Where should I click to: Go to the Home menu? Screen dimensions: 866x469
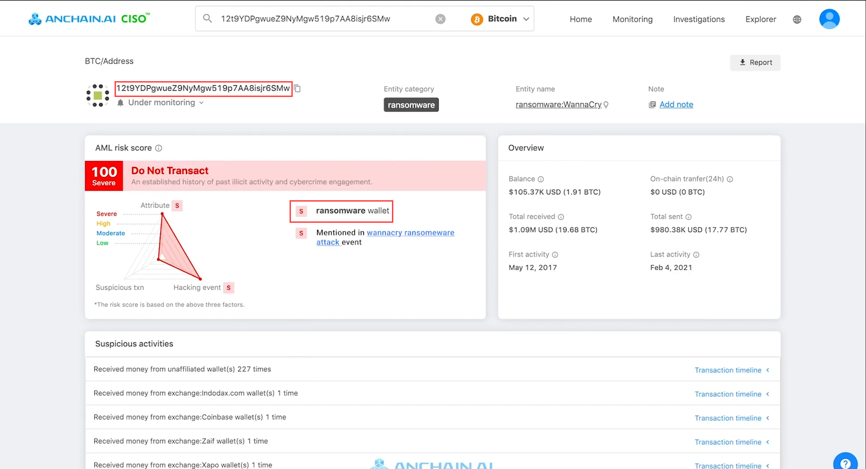tap(580, 19)
